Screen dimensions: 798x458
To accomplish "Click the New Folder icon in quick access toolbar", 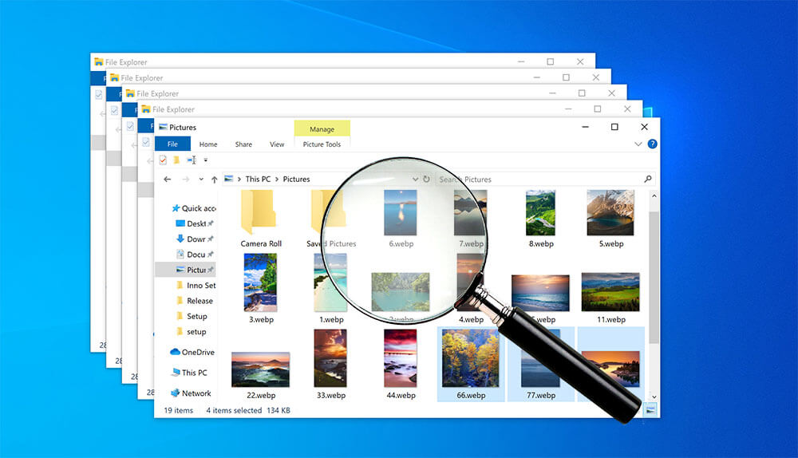I will coord(176,160).
